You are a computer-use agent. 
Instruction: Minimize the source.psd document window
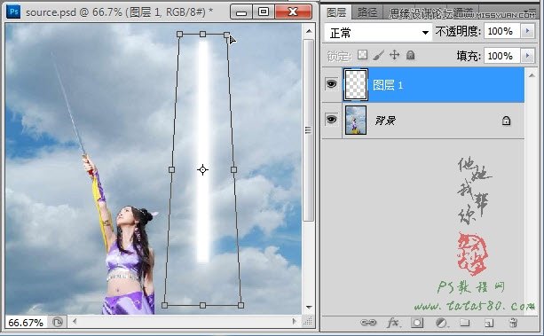click(241, 12)
